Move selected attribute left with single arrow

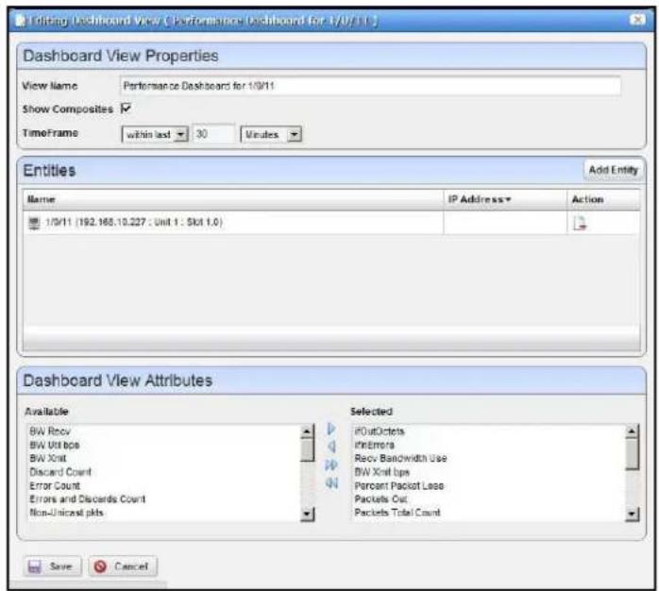(331, 447)
